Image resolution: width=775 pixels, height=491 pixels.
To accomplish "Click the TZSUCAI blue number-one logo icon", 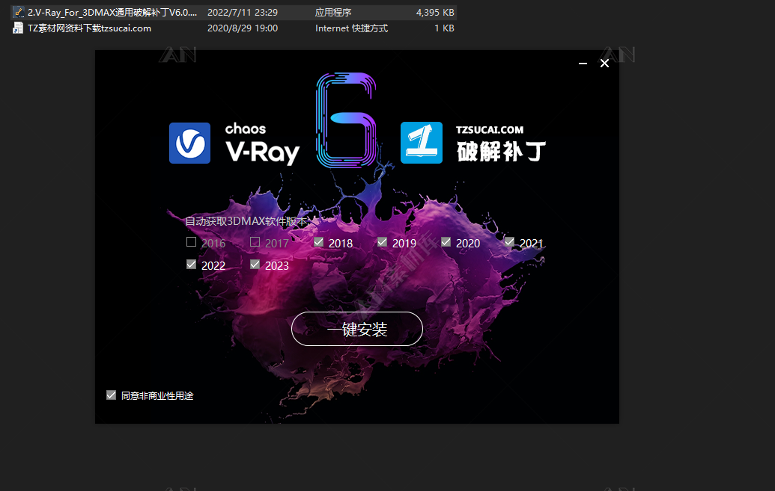I will click(422, 143).
